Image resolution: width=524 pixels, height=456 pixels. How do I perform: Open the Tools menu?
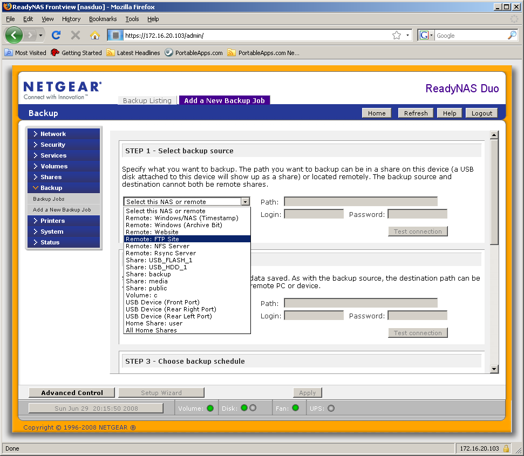coord(132,19)
